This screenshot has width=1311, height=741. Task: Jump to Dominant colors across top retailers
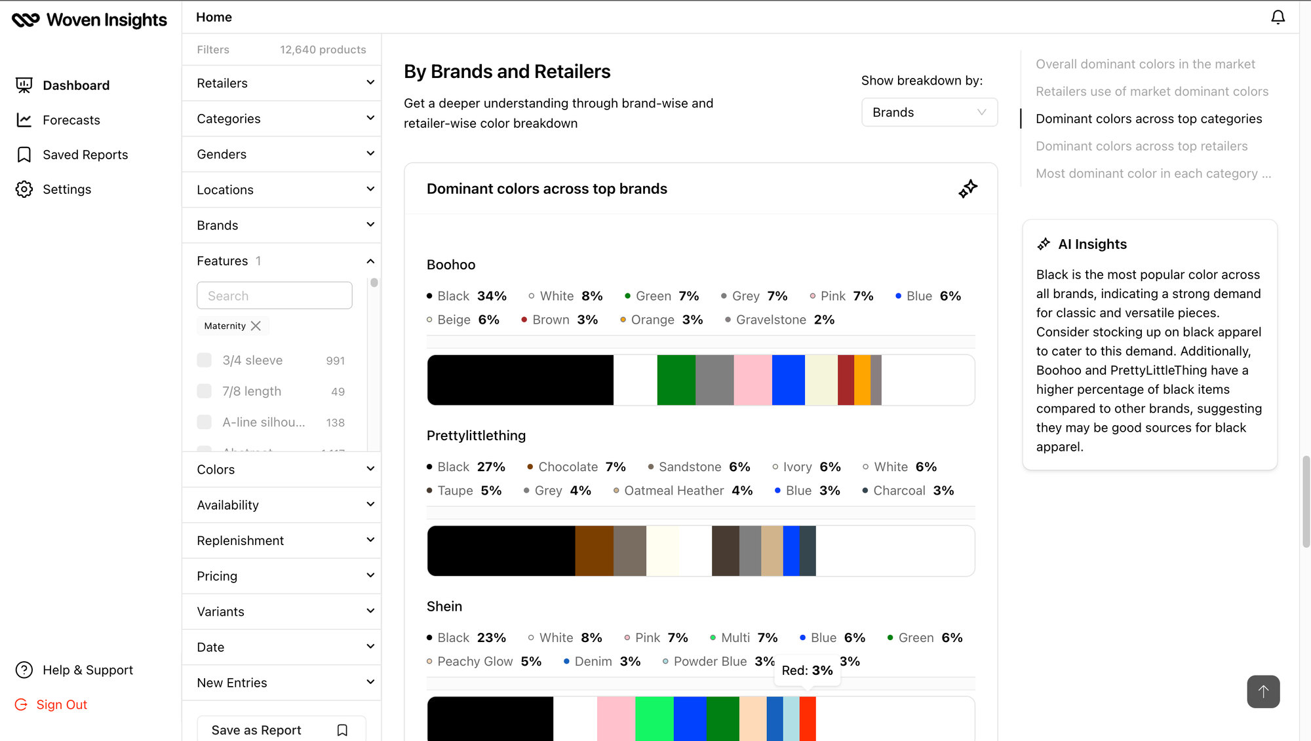(1141, 146)
